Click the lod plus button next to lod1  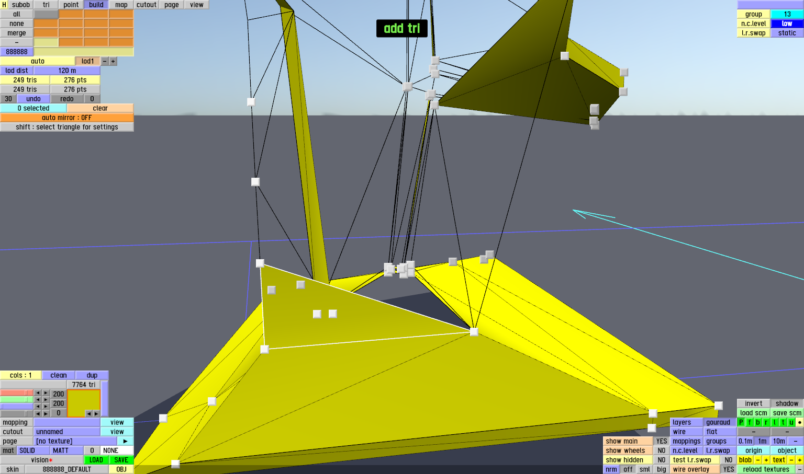pos(113,61)
